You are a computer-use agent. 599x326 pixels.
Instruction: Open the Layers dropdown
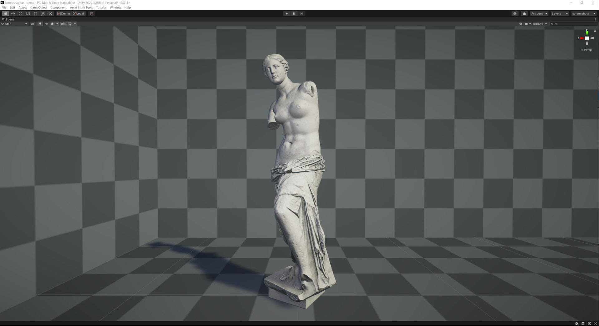(x=559, y=13)
